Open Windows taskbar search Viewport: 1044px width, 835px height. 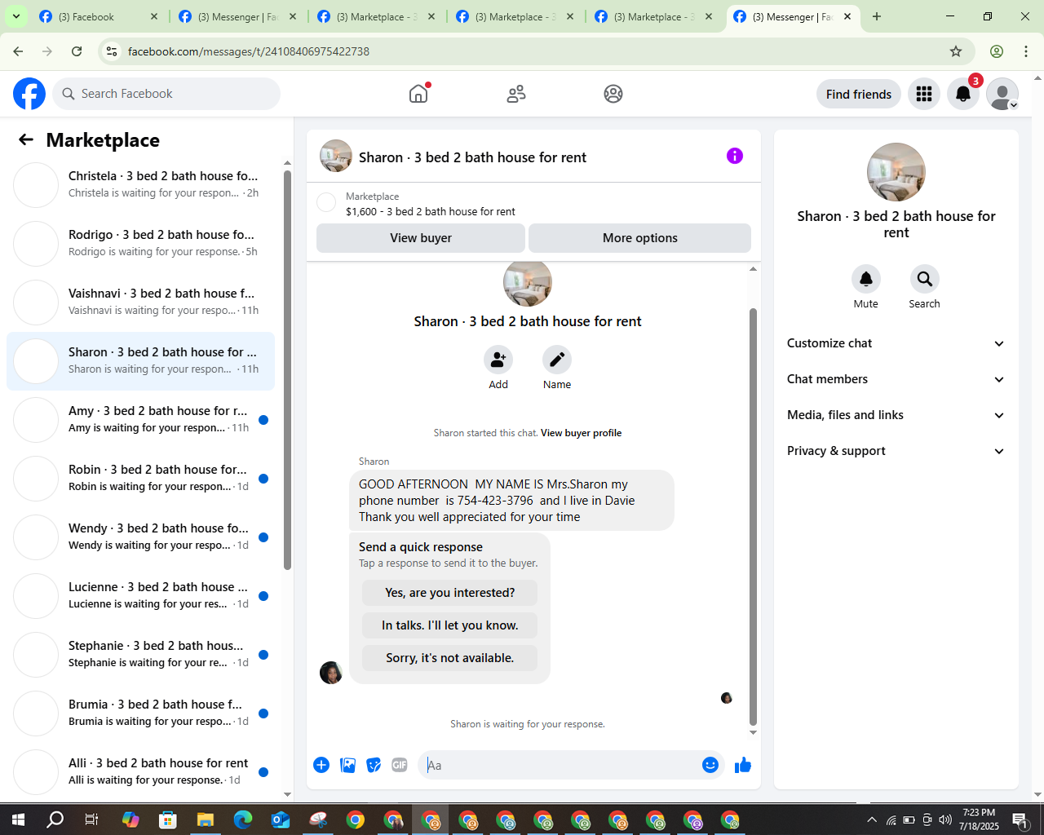coord(55,820)
